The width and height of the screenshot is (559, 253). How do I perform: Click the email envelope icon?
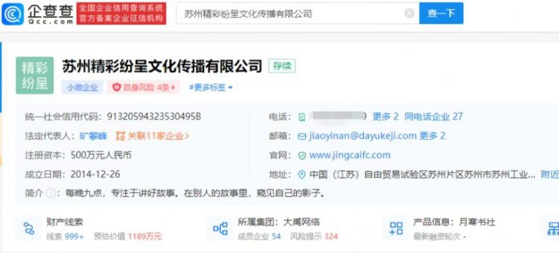pos(302,137)
